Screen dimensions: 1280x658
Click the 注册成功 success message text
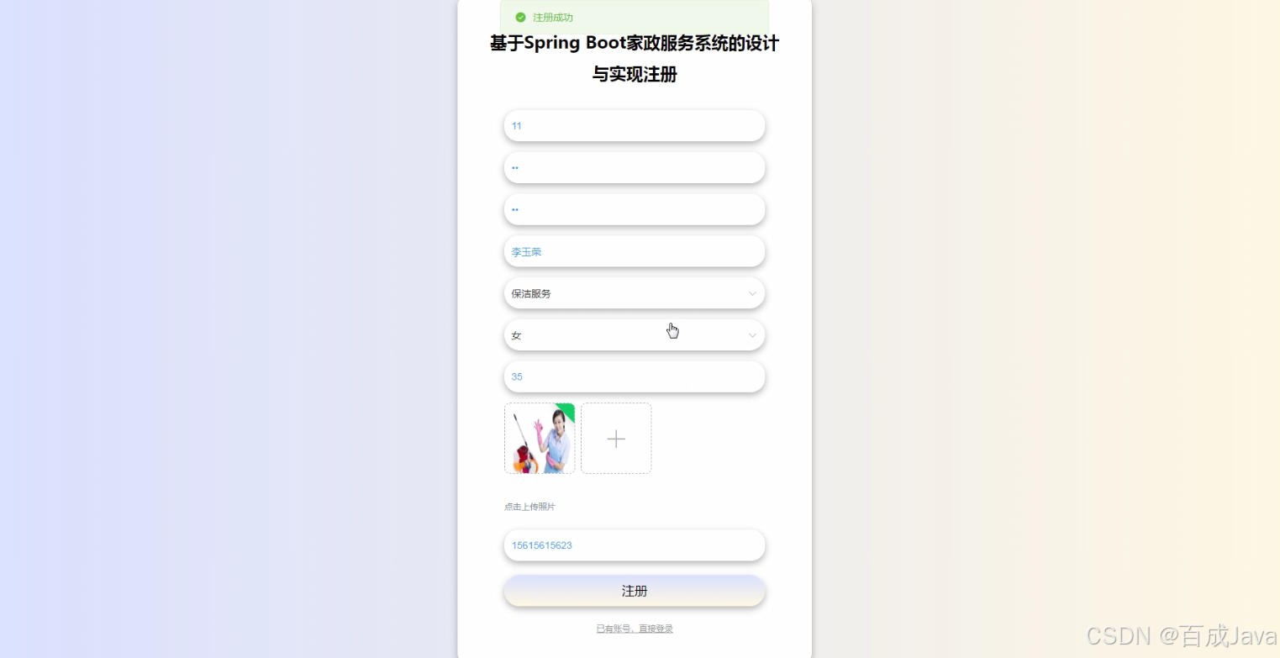(x=553, y=18)
